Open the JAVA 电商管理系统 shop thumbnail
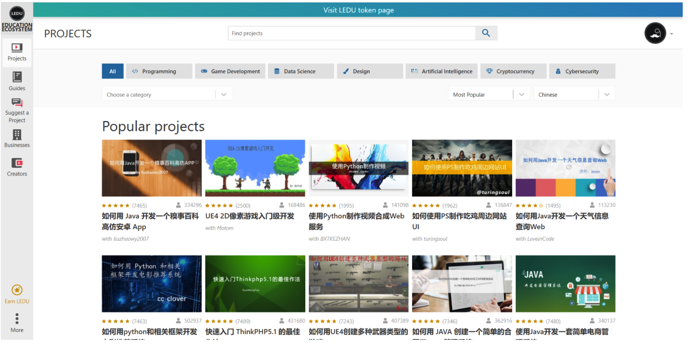Screen dimensions: 687x351 565,284
